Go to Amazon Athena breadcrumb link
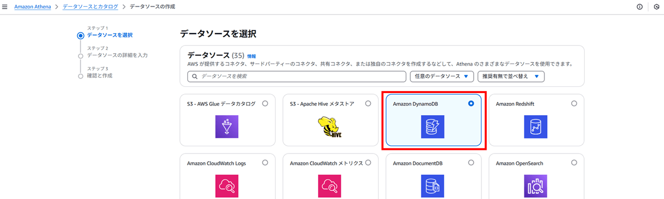 click(x=33, y=7)
